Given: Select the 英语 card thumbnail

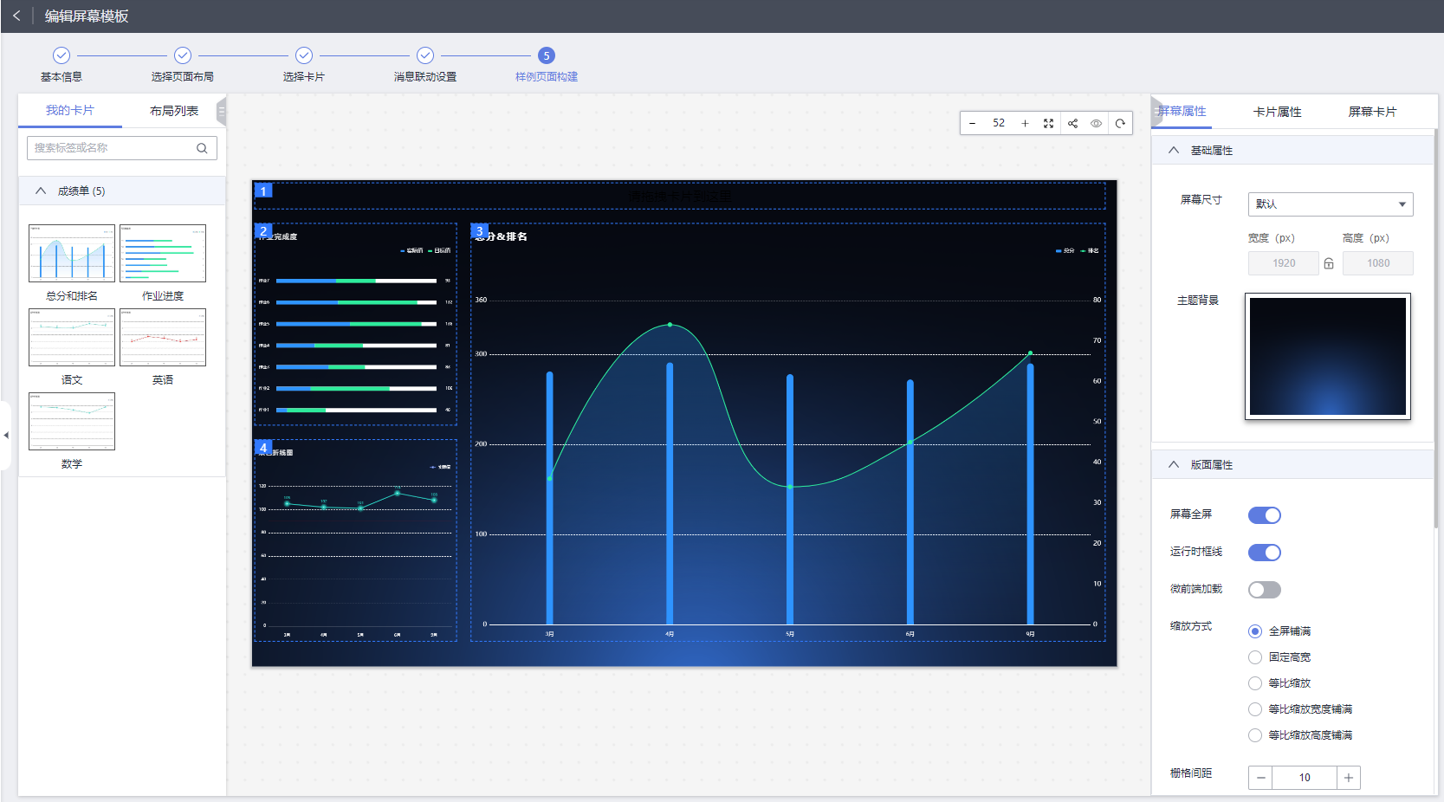Looking at the screenshot, I should (x=163, y=338).
